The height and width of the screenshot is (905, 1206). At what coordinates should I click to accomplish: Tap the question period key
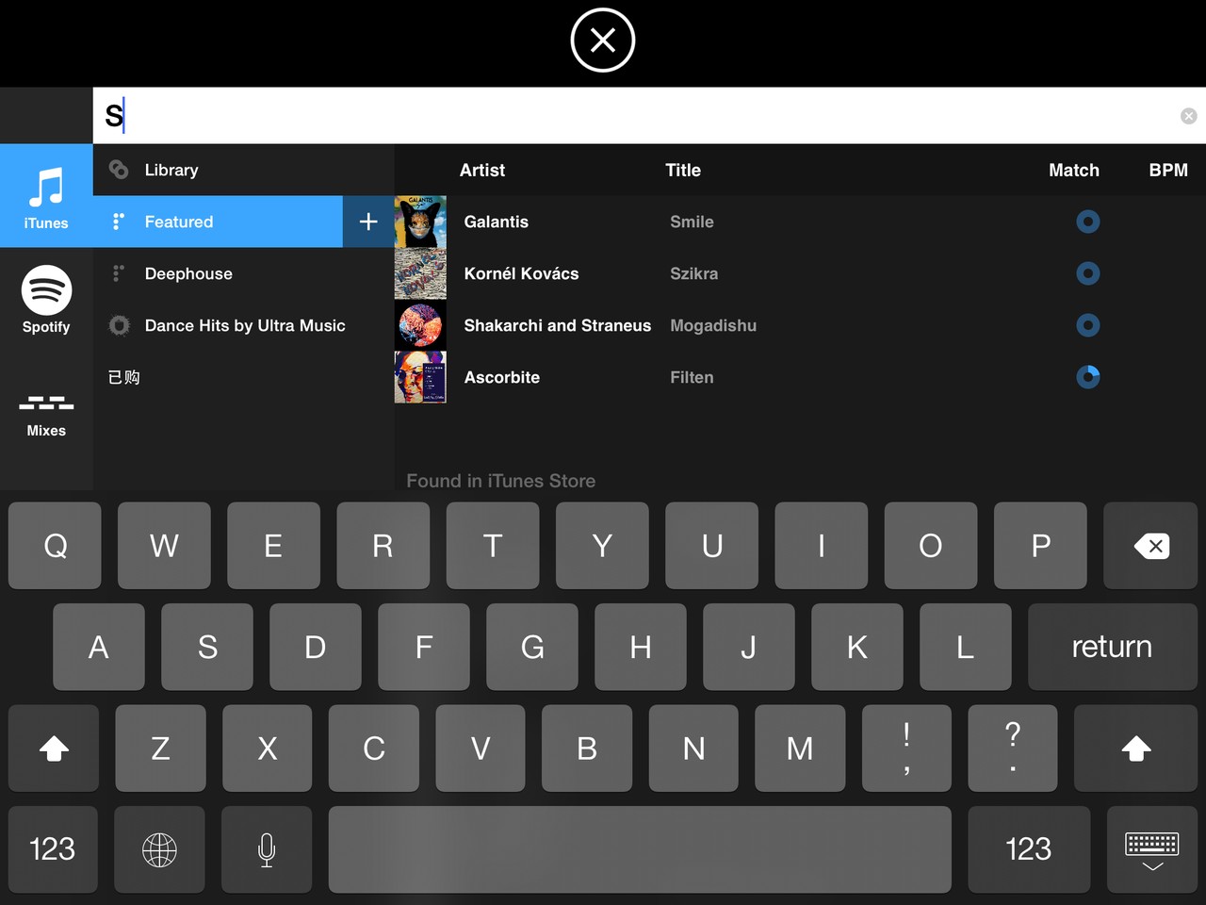click(x=1013, y=749)
